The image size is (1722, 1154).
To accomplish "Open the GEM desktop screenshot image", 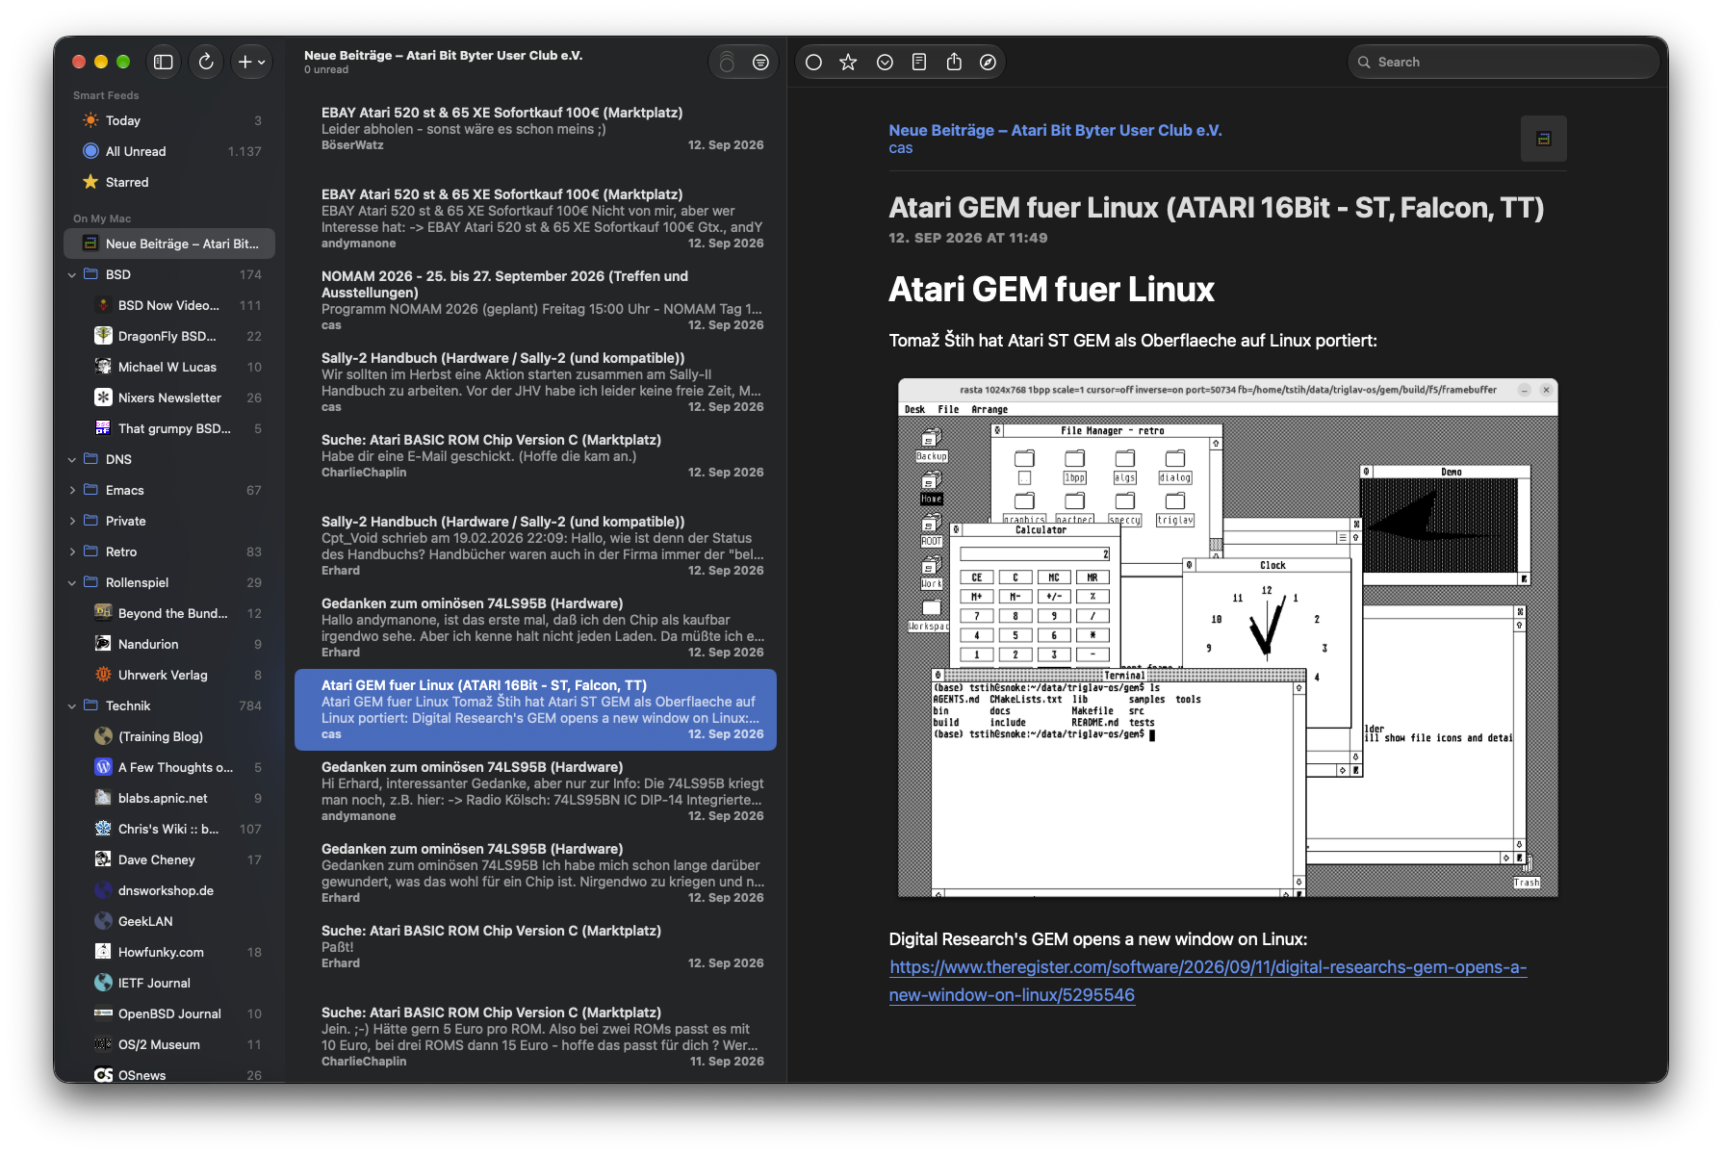I will click(x=1228, y=637).
